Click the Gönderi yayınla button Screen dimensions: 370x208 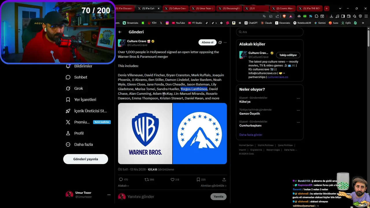click(86, 159)
